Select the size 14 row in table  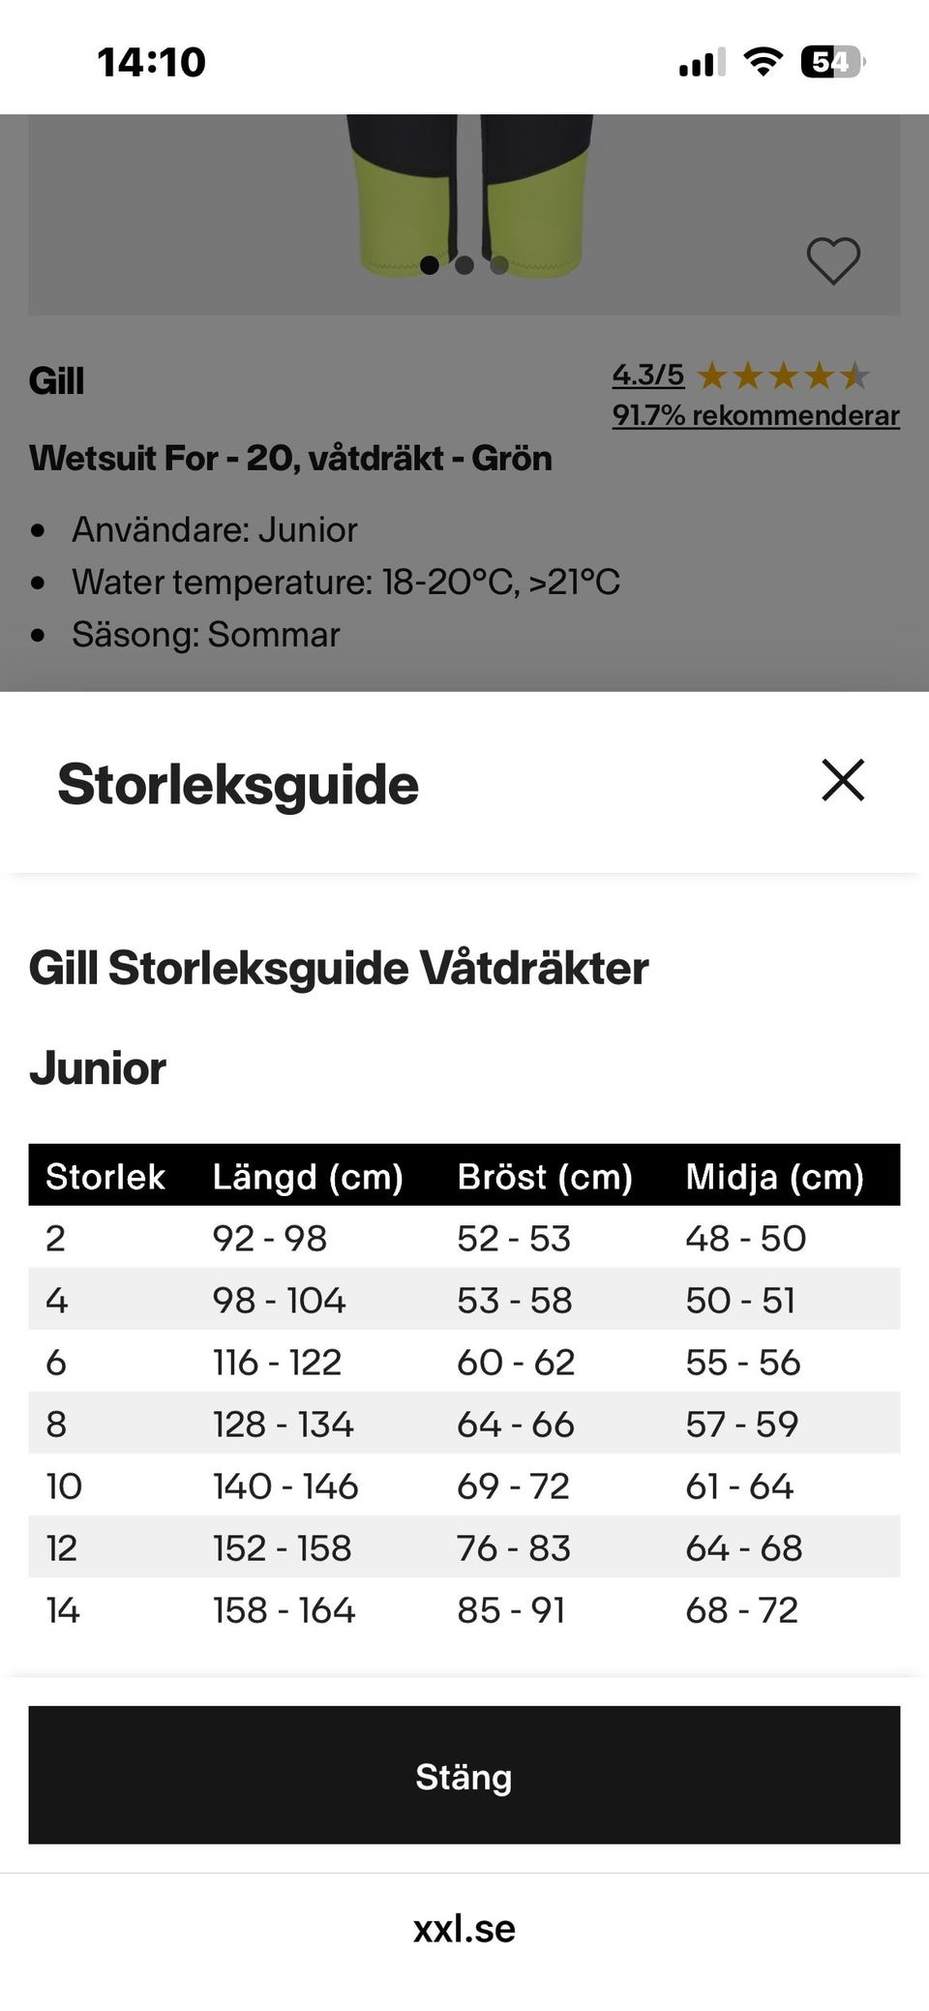point(464,1609)
